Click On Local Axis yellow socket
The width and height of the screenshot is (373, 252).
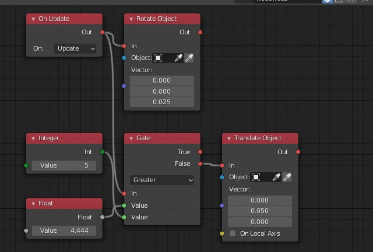222,233
